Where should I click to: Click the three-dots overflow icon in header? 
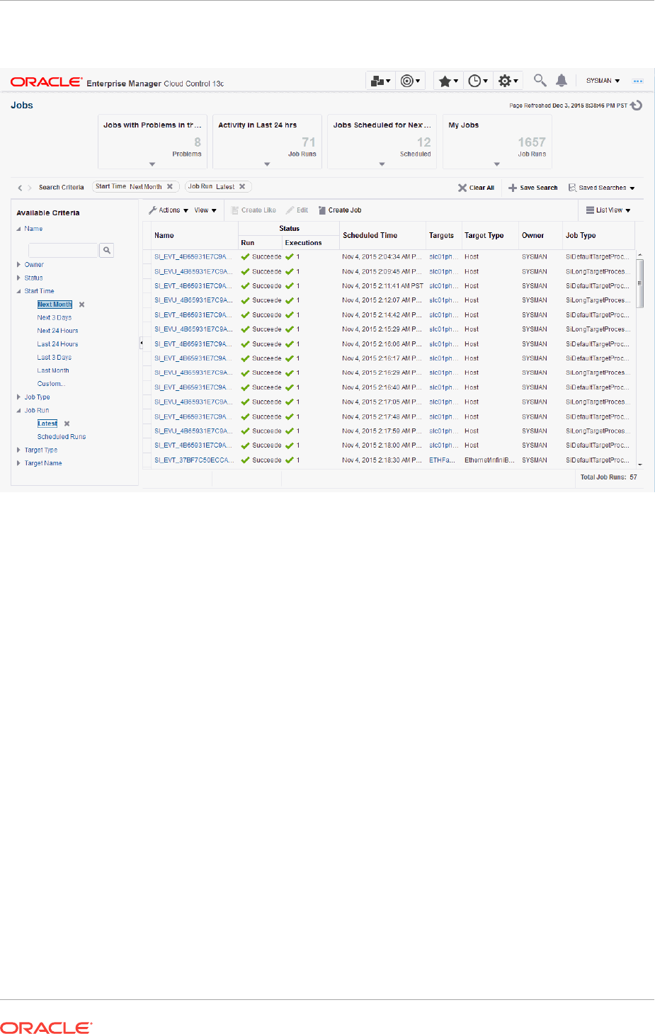[638, 81]
